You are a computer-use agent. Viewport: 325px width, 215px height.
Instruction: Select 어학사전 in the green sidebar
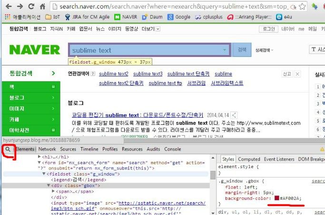click(x=31, y=130)
